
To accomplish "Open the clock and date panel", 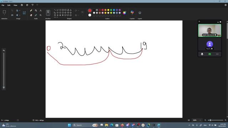I will pos(222,125).
